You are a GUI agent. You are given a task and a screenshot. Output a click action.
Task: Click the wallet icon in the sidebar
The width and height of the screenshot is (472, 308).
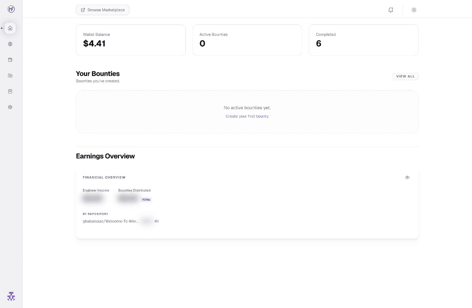coord(10,59)
